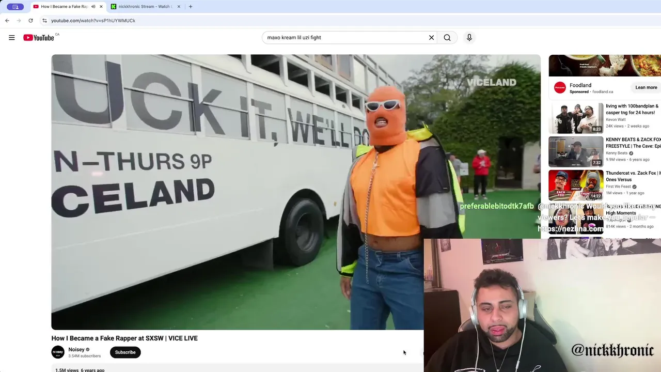
Task: Go back with the browser back arrow
Action: pos(7,21)
